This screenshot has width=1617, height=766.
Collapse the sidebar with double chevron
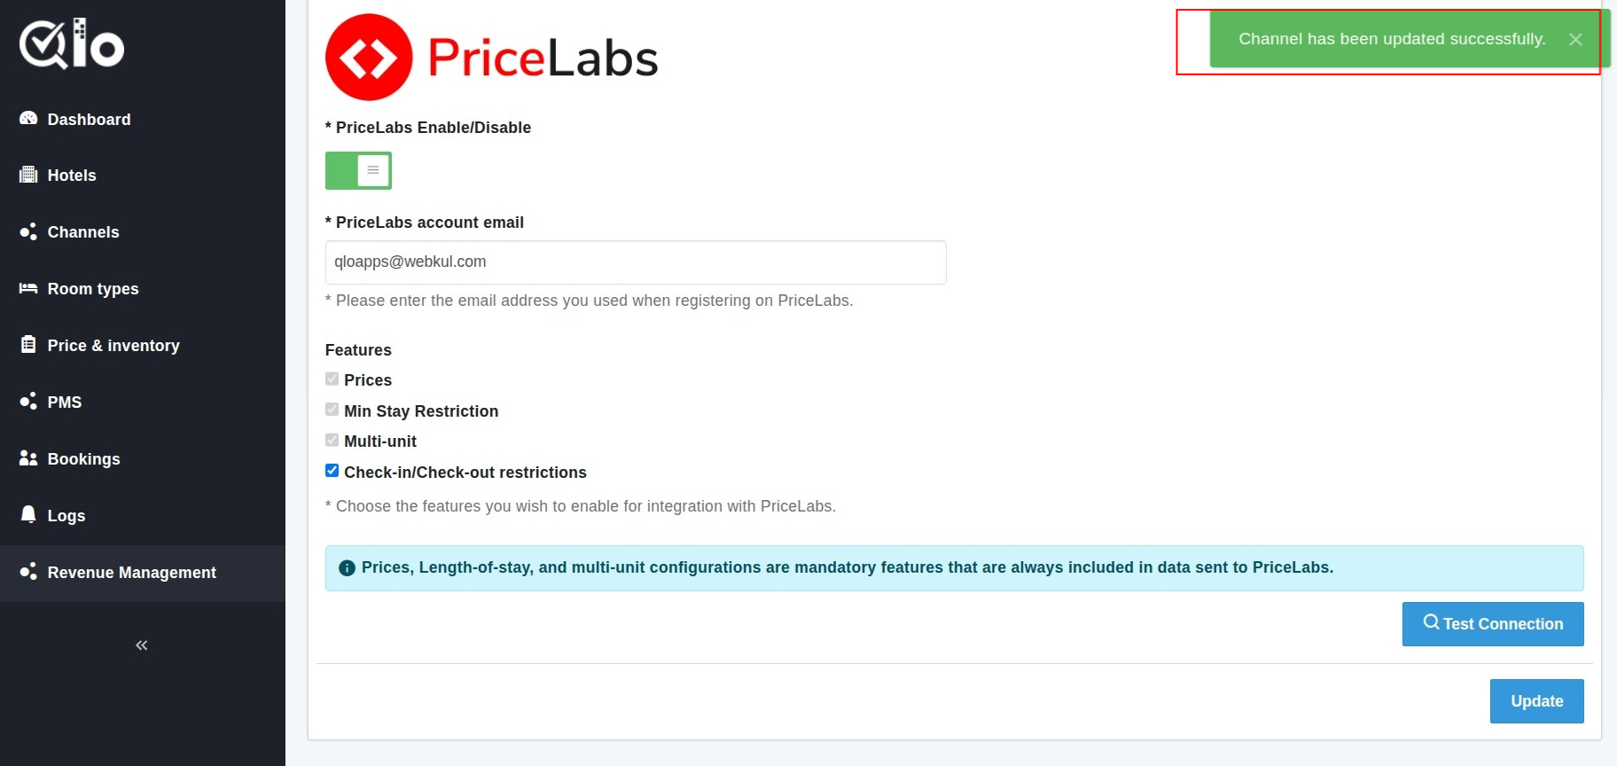point(142,645)
